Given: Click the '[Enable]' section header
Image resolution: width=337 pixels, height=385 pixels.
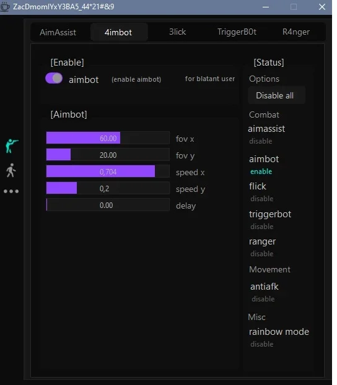Looking at the screenshot, I should [x=67, y=63].
